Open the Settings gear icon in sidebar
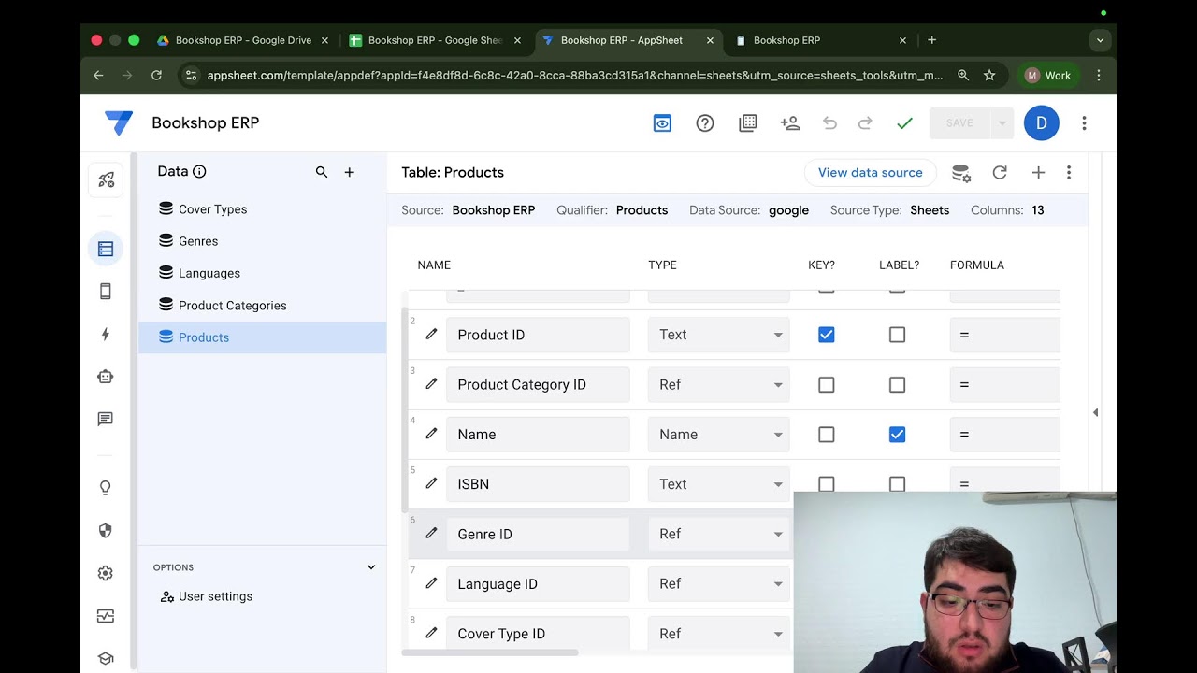Image resolution: width=1197 pixels, height=673 pixels. pos(106,573)
